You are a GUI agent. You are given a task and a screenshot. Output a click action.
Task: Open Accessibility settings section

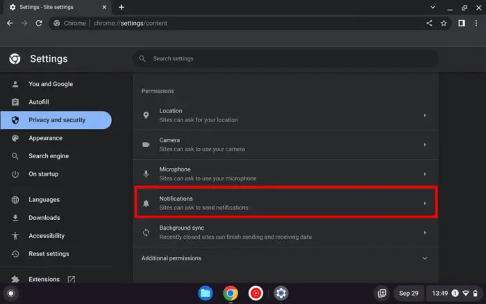(56, 236)
